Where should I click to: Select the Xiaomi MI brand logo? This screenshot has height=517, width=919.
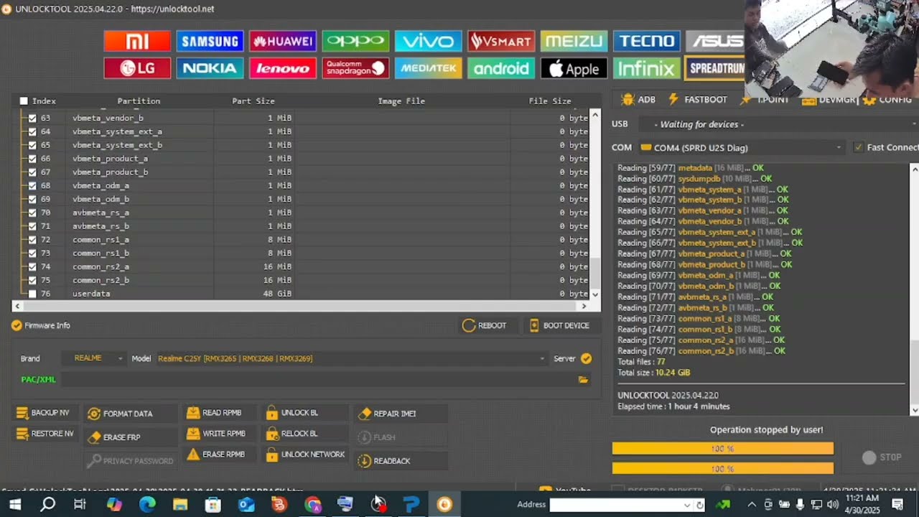(x=137, y=41)
